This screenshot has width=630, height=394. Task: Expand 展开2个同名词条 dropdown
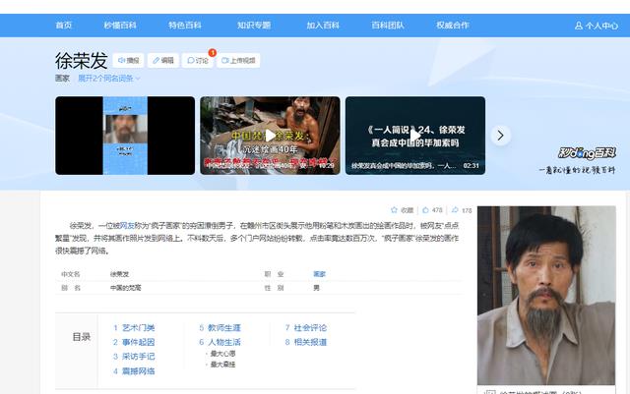point(109,79)
